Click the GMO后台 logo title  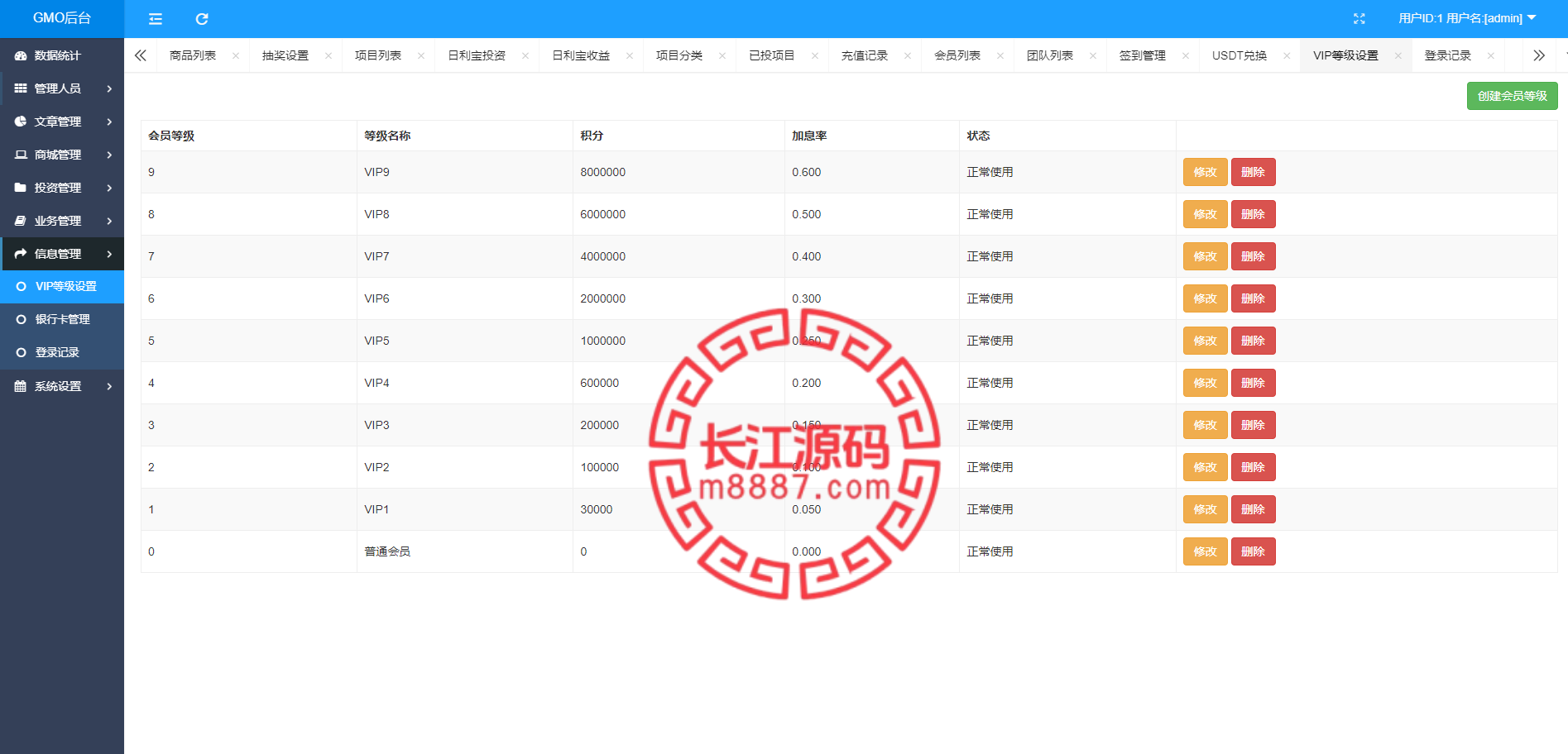(x=62, y=18)
